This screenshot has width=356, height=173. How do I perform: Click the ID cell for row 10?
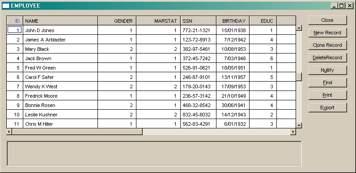coord(15,114)
